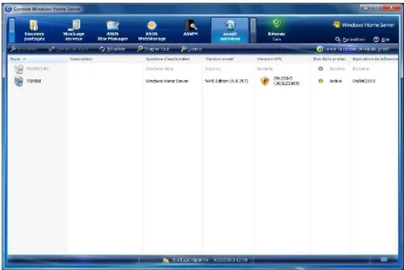404x270 pixels.
Task: Launch the avast! main console link
Action: (x=353, y=49)
